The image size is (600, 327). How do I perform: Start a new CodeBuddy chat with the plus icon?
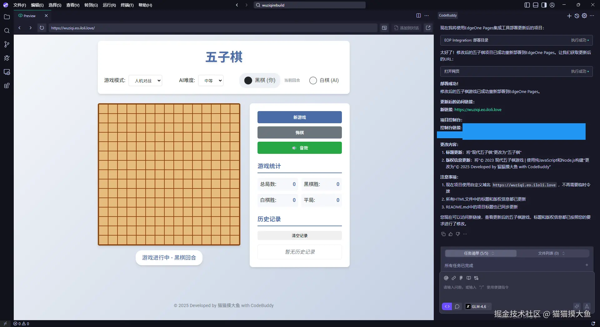click(x=569, y=16)
